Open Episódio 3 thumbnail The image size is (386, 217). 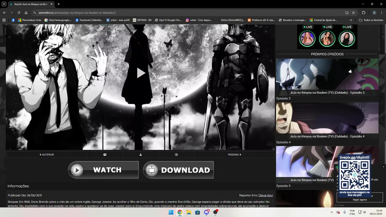coord(327,74)
